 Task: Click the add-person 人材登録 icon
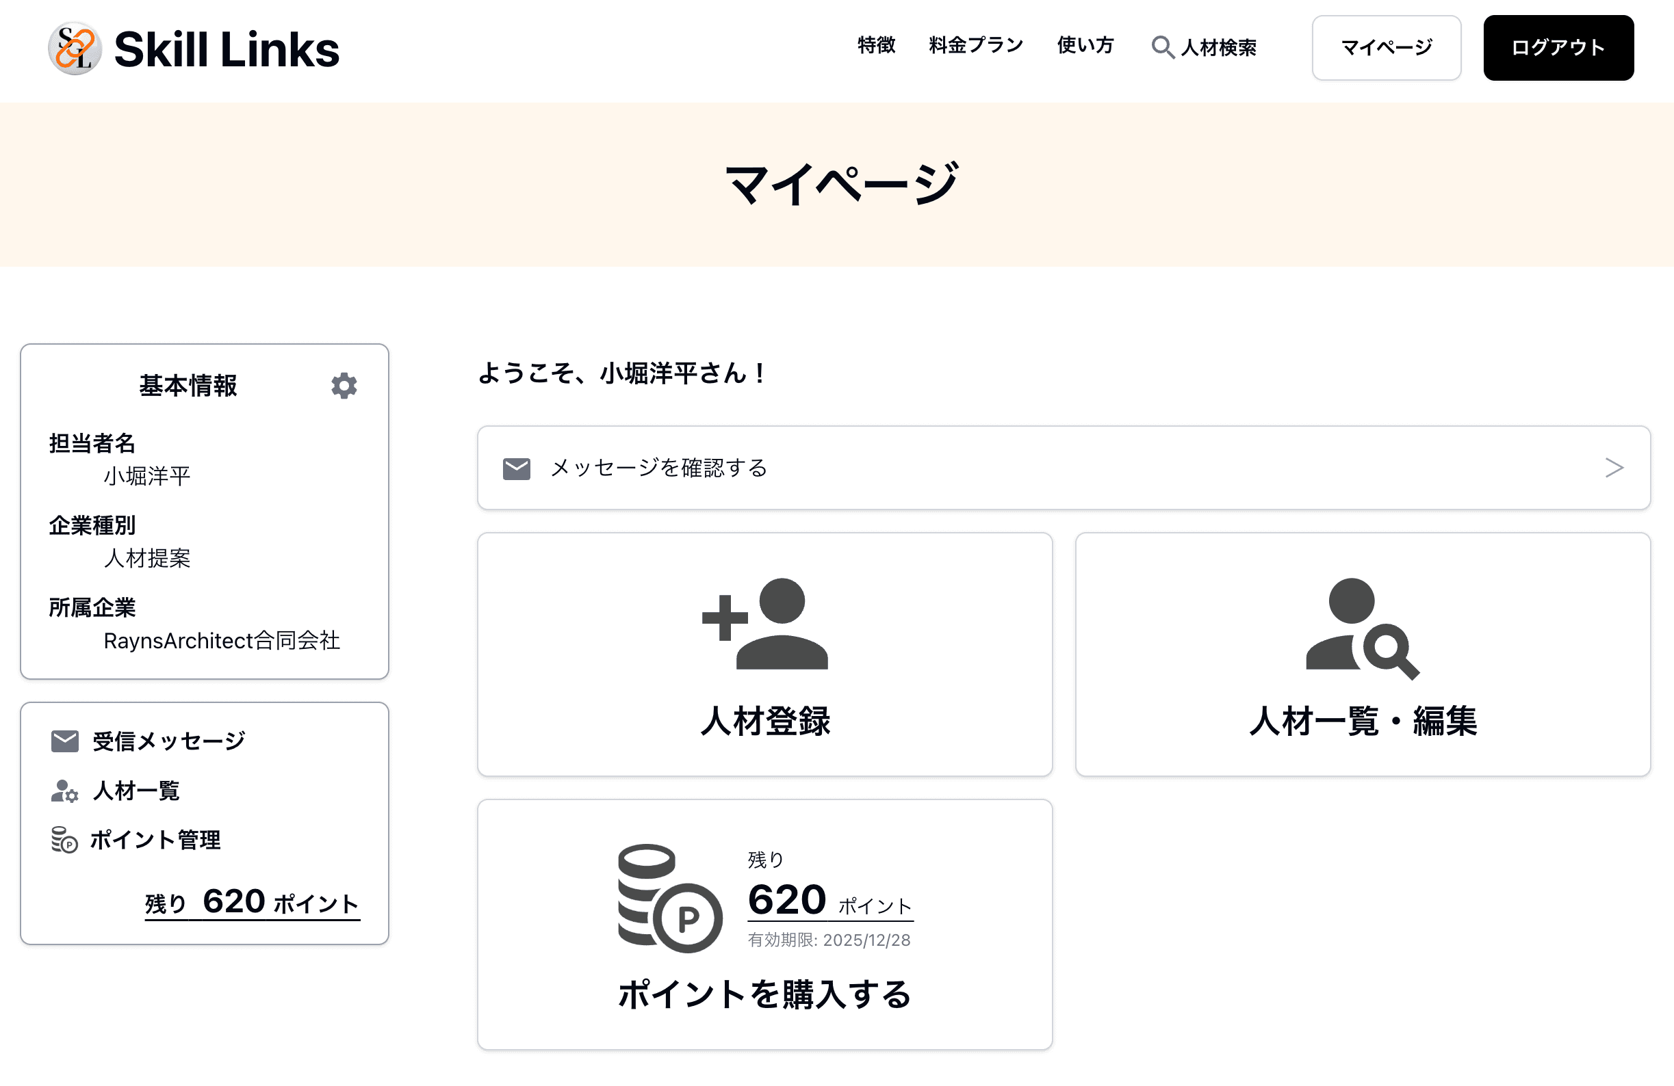(x=764, y=624)
